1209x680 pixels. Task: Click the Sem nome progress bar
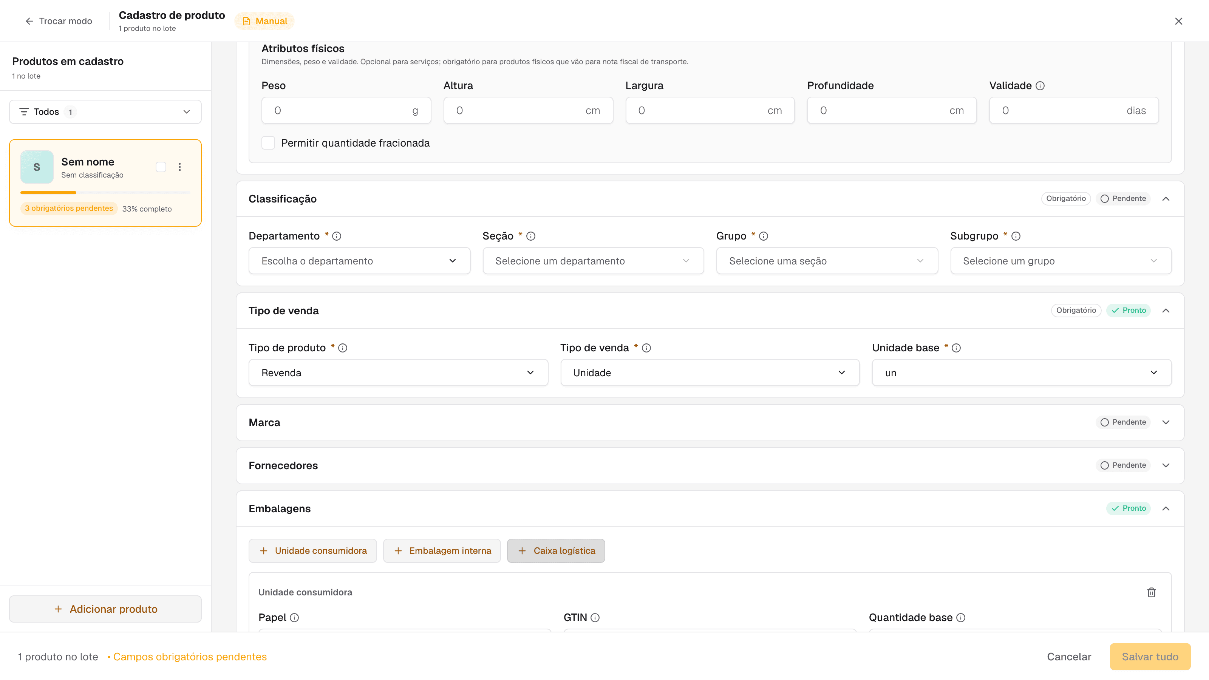tap(105, 192)
